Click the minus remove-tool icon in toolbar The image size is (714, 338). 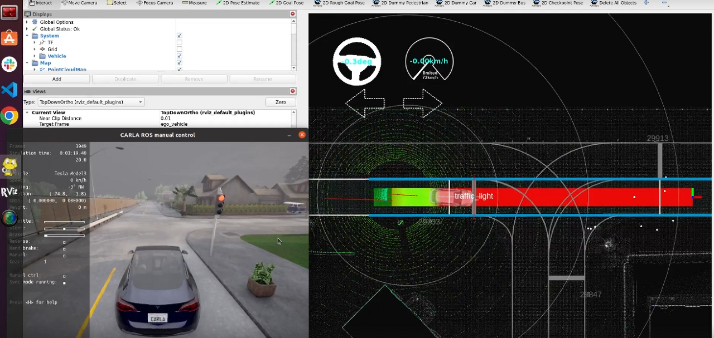click(665, 3)
